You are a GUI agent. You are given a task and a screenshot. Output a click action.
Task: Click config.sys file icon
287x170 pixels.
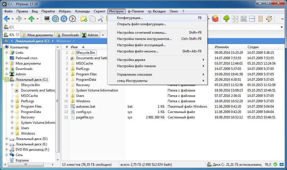click(73, 112)
